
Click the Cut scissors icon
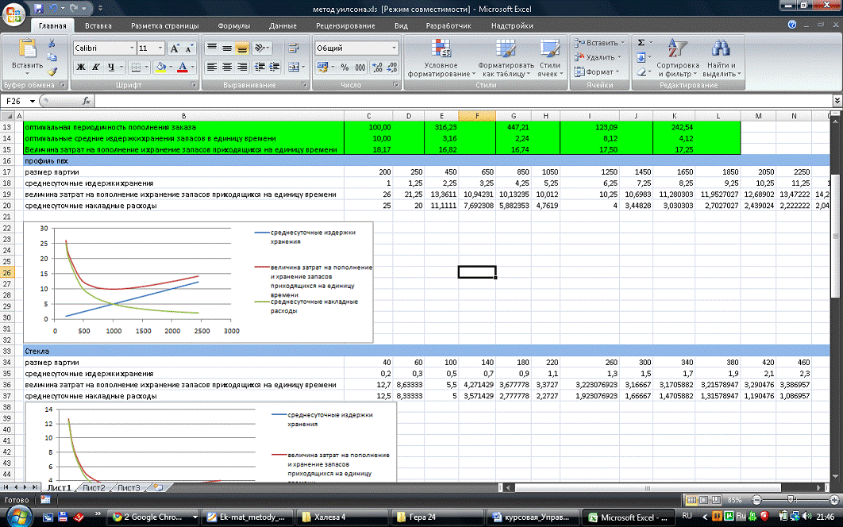(x=52, y=44)
